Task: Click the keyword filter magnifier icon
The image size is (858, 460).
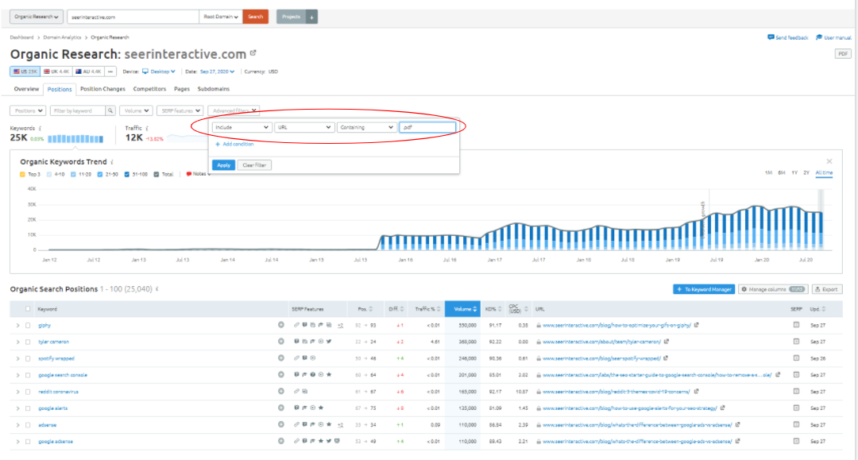Action: (x=110, y=111)
